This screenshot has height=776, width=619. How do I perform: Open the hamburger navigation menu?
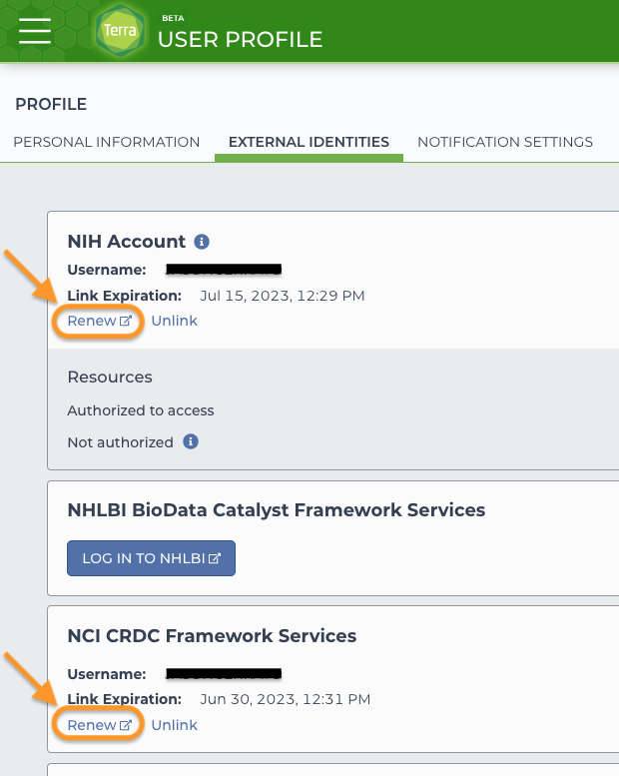click(x=35, y=31)
